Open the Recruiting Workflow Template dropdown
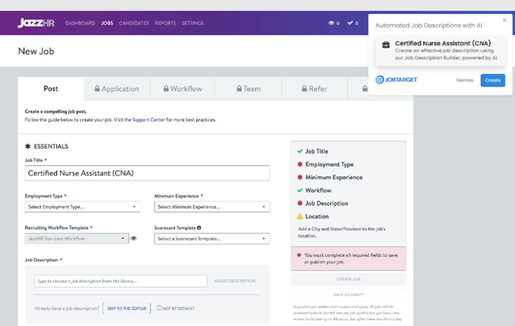515x326 pixels. coord(76,239)
